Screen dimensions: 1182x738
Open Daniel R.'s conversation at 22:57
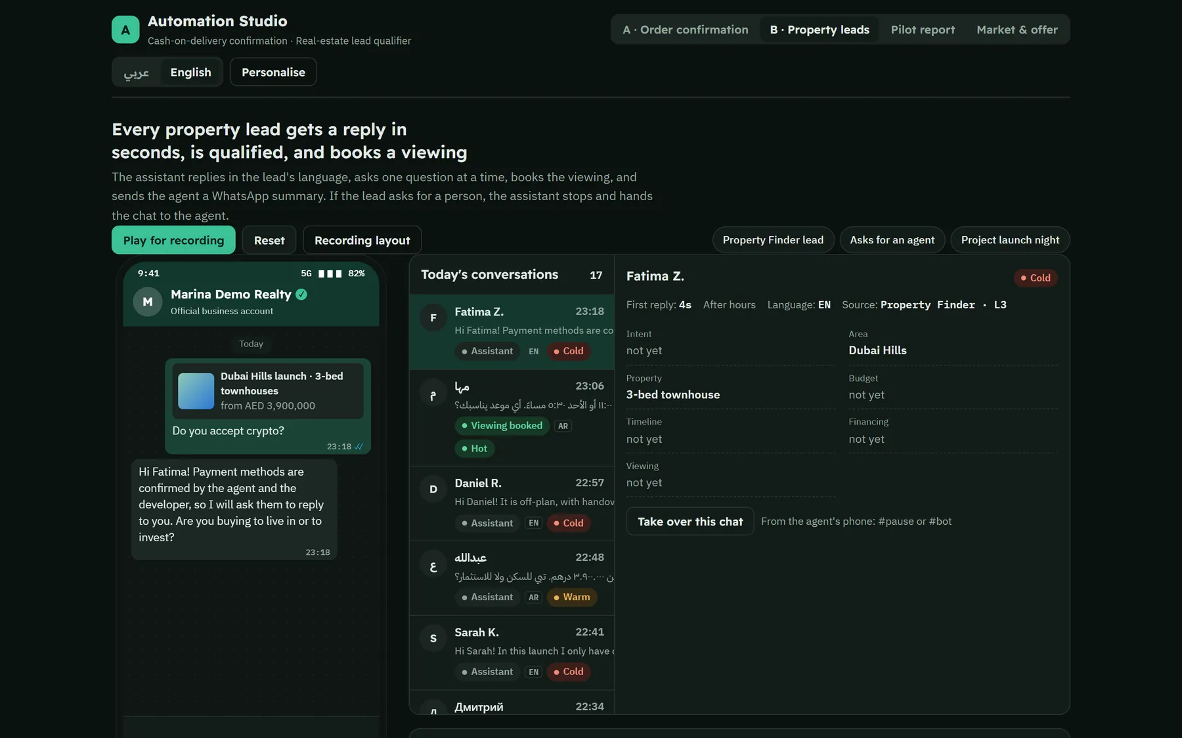coord(512,503)
